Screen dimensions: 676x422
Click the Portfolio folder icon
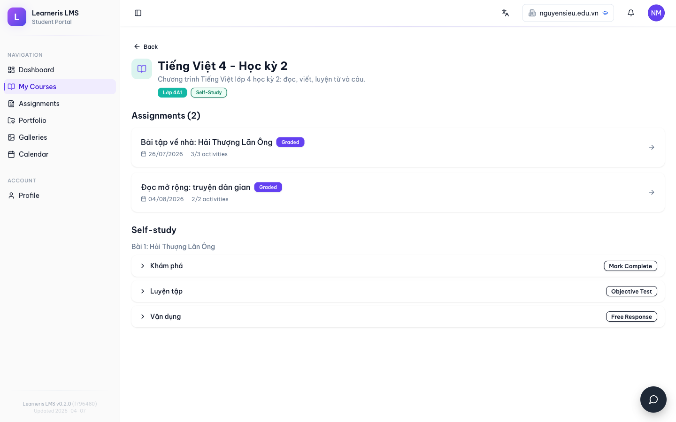pyautogui.click(x=11, y=121)
